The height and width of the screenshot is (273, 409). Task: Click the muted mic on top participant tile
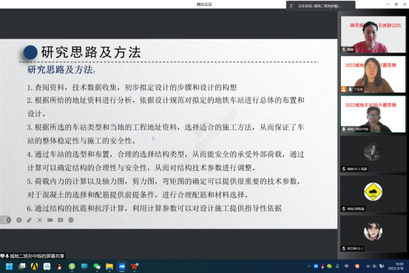click(344, 50)
